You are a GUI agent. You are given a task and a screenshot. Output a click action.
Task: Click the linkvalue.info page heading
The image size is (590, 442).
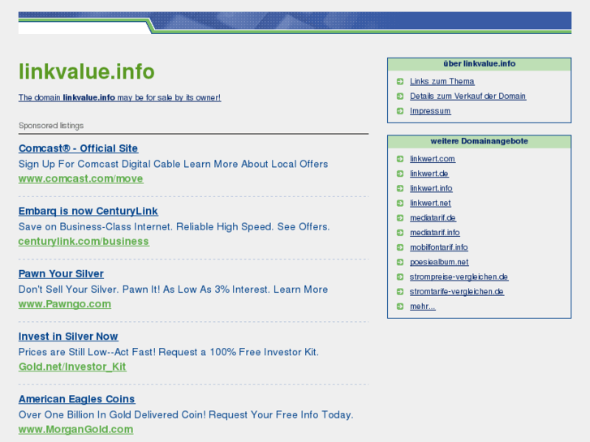pos(87,71)
